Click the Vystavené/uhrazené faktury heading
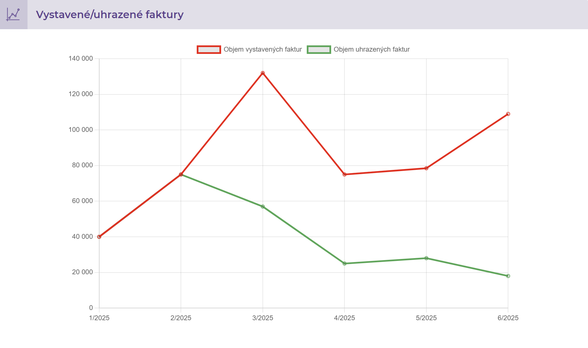This screenshot has height=348, width=588. [110, 14]
